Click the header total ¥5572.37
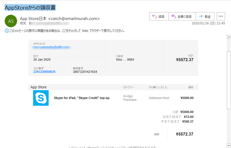The height and width of the screenshot is (148, 231). [x=184, y=60]
